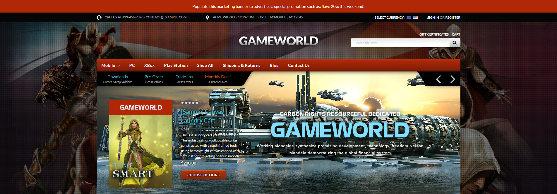Select the Euro currency flag

409,18
